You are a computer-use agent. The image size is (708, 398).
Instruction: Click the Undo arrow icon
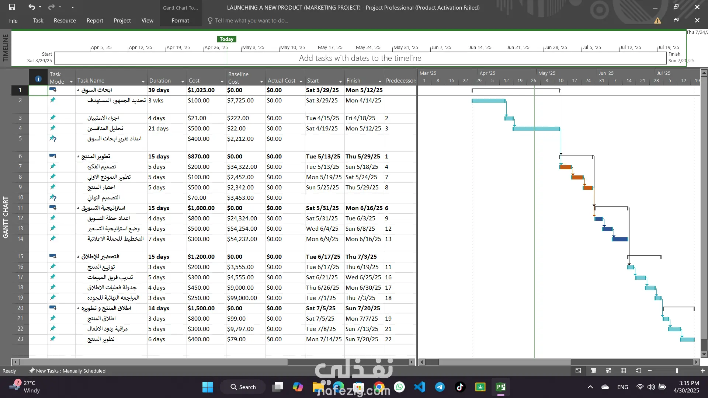point(32,7)
